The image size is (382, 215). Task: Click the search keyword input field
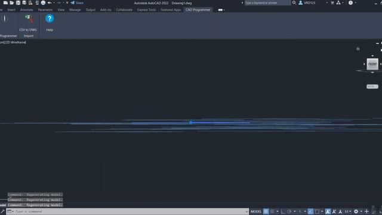pos(267,2)
